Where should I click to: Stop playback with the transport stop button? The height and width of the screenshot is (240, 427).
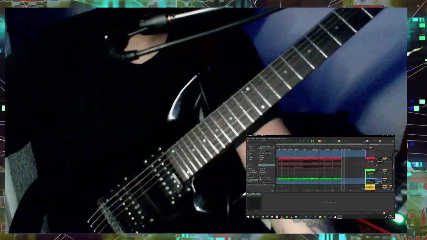(311, 141)
